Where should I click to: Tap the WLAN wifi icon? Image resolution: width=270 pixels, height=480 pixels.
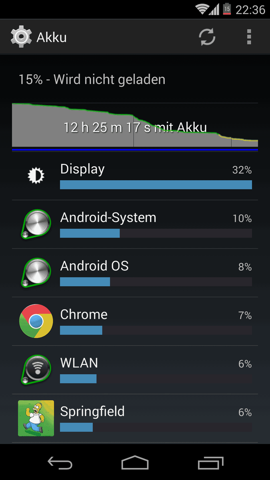36,369
